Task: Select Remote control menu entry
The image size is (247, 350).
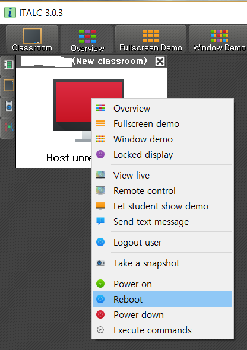Action: point(162,190)
